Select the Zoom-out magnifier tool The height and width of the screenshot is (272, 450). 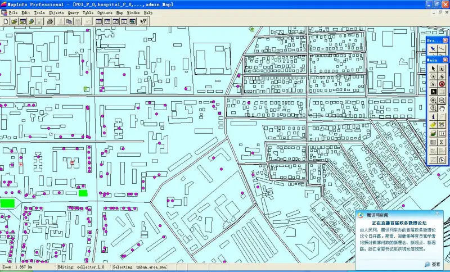(442, 100)
